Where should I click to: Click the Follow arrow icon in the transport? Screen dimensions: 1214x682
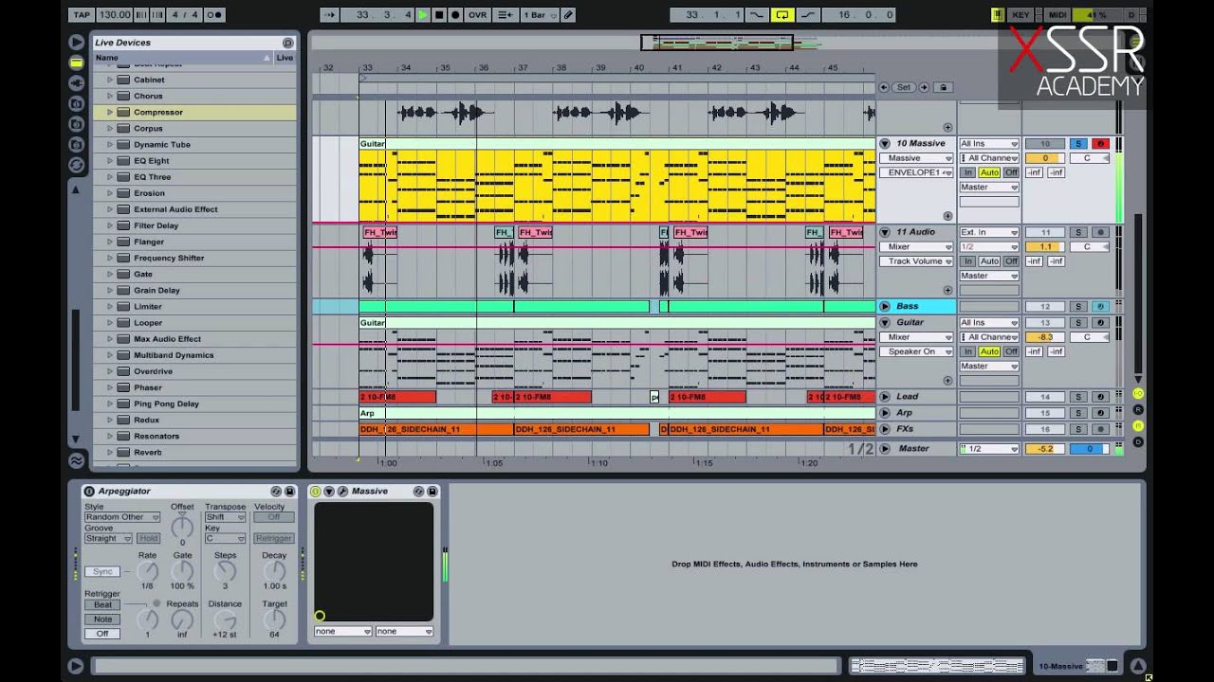tap(330, 15)
